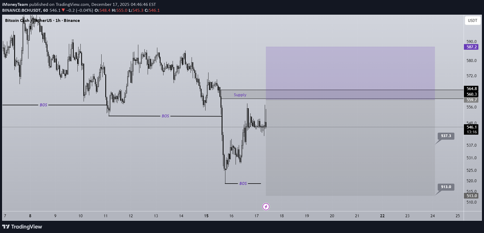Click the earliest BOS label
The height and width of the screenshot is (233, 484).
(43, 105)
